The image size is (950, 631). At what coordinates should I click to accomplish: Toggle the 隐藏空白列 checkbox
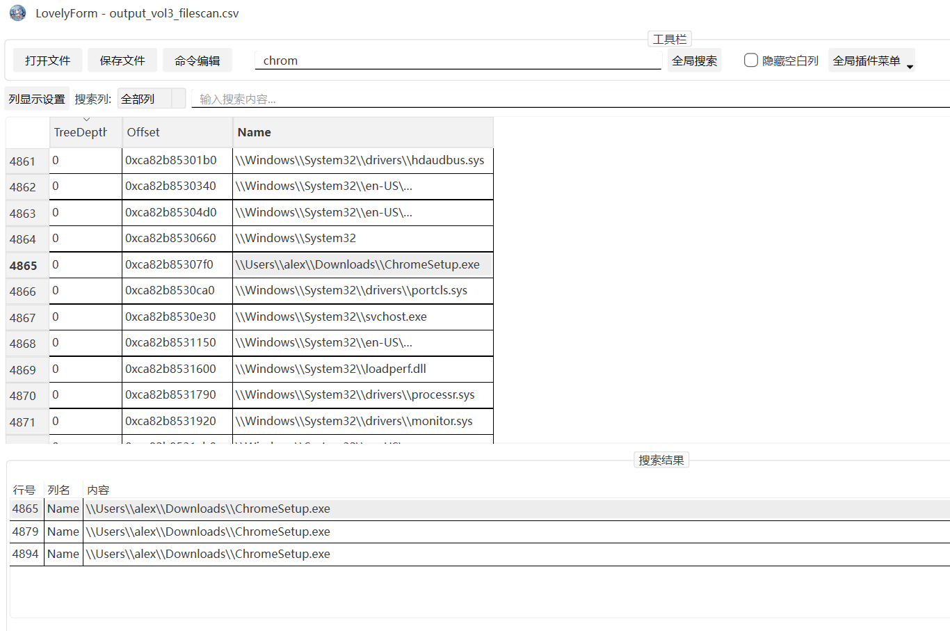point(751,61)
